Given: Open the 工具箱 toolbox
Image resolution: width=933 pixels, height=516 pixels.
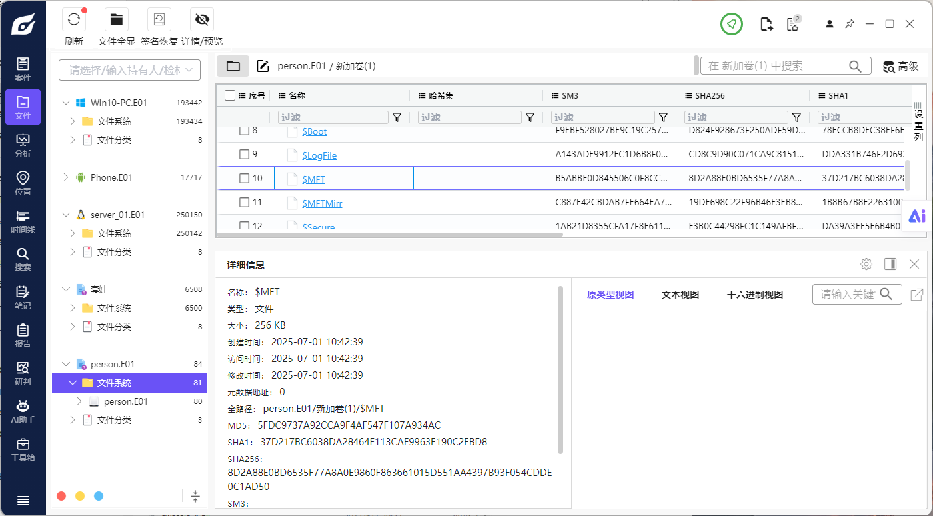Looking at the screenshot, I should pyautogui.click(x=23, y=450).
